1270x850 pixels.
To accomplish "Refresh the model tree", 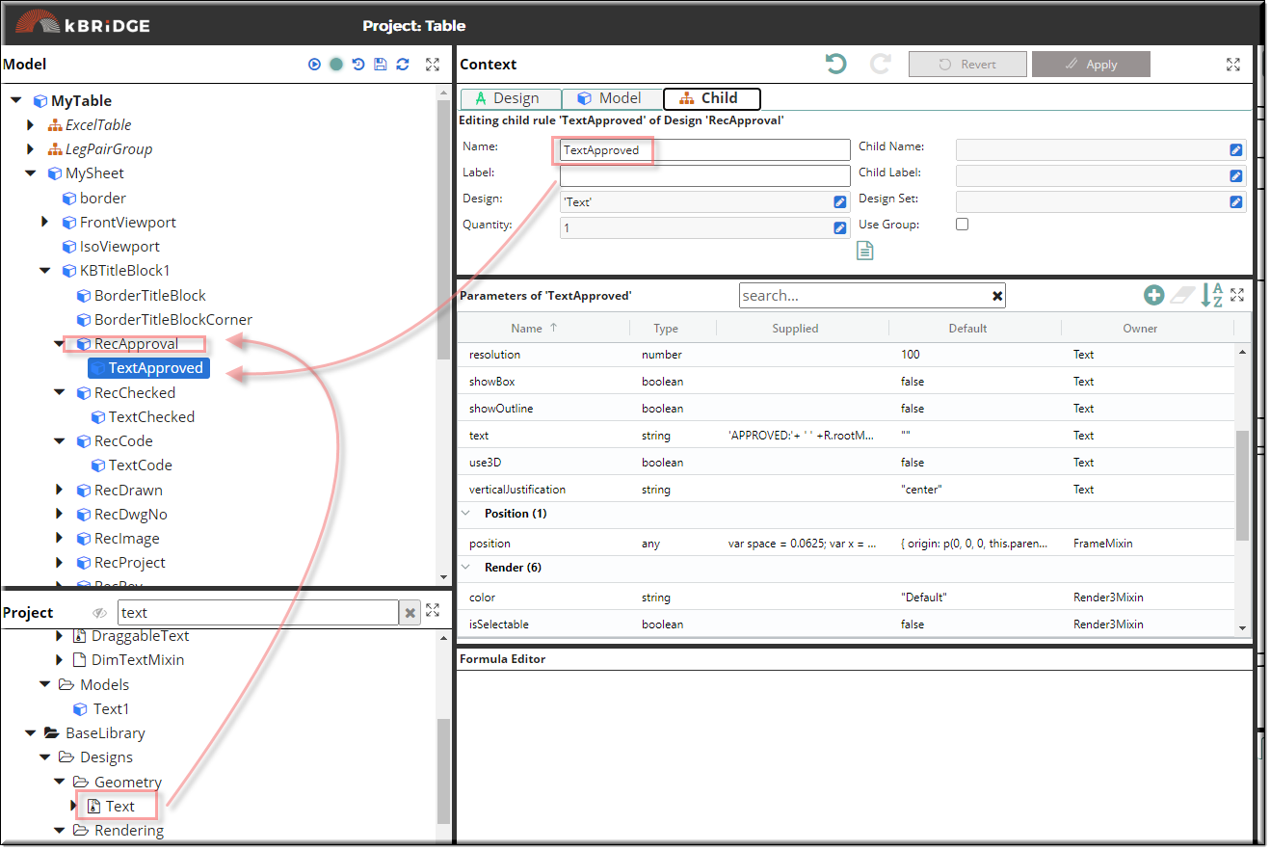I will [x=403, y=65].
